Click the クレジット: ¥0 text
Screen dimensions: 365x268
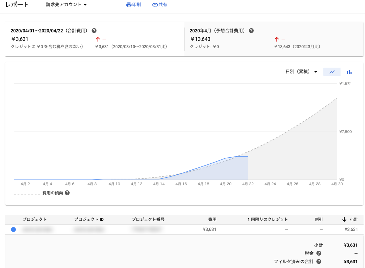(x=204, y=47)
